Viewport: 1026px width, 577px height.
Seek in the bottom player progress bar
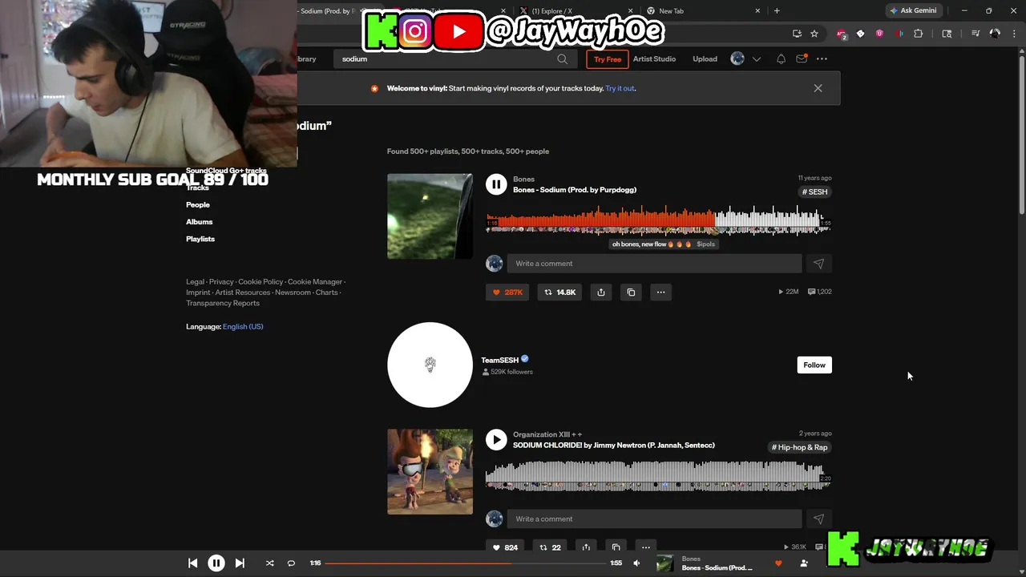click(x=465, y=563)
